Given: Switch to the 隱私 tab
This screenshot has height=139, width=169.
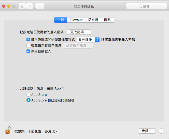Looking at the screenshot, I should pos(107,20).
